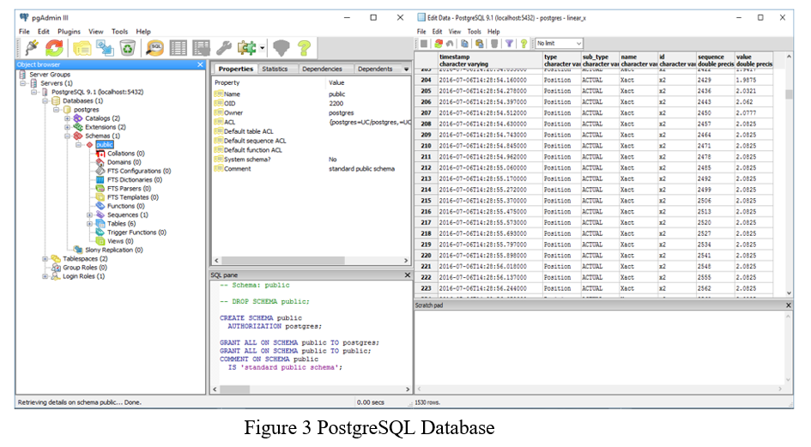Select row header 210 in data grid
The height and width of the screenshot is (447, 811).
click(427, 146)
